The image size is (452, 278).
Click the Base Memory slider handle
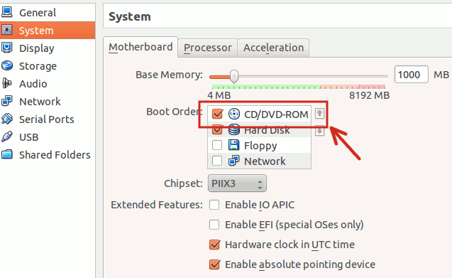coord(234,76)
